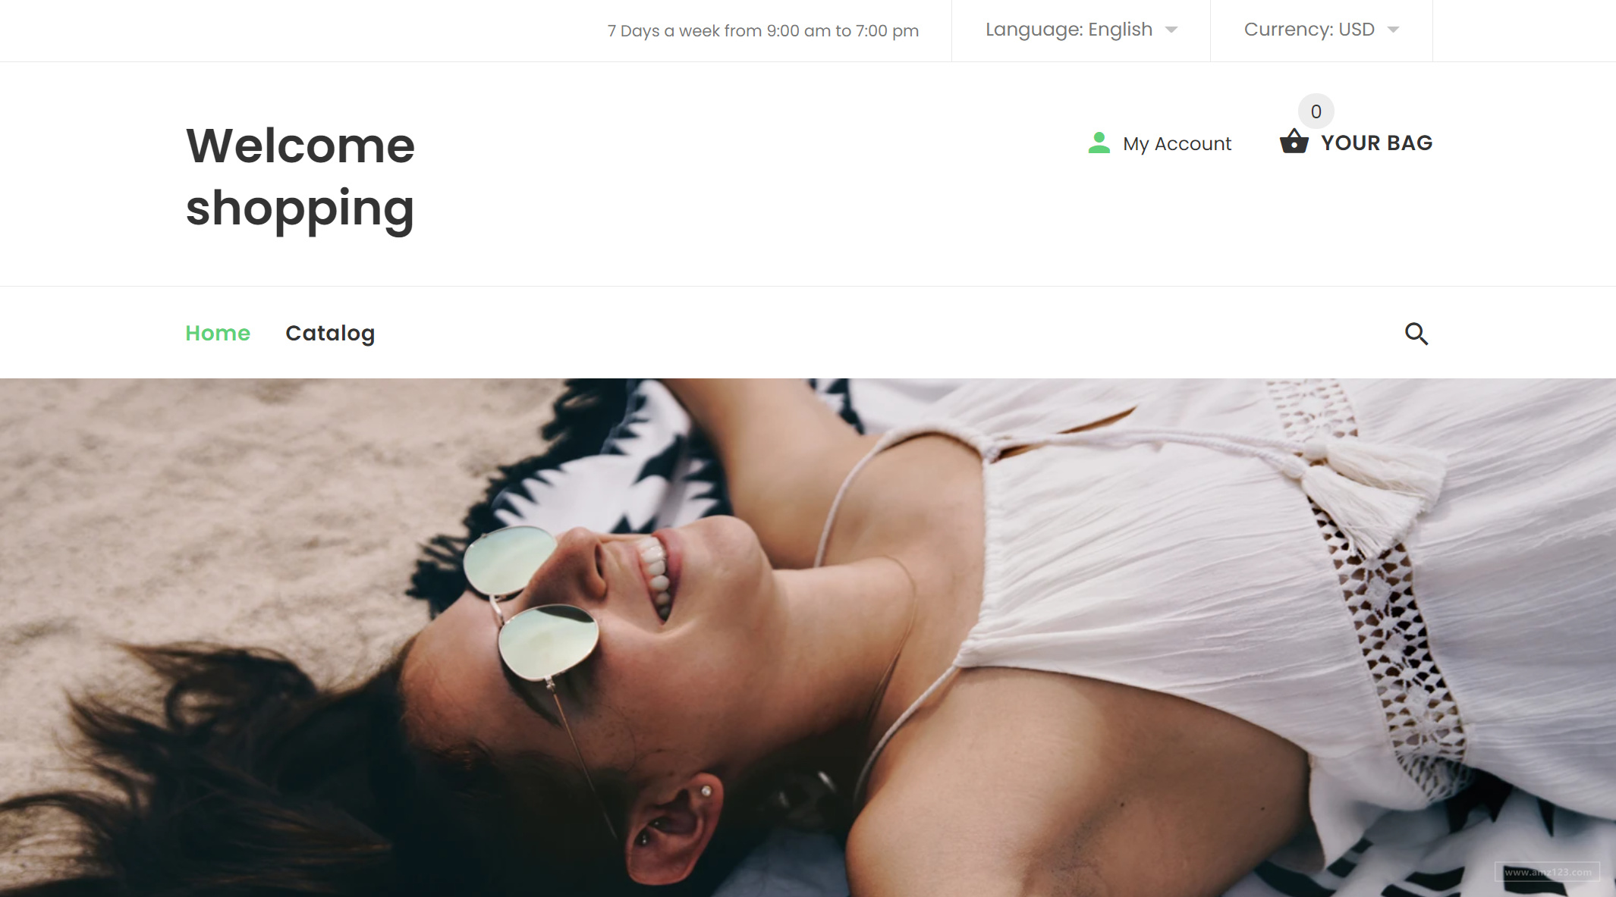Image resolution: width=1616 pixels, height=897 pixels.
Task: Click the My Account link
Action: tap(1177, 143)
